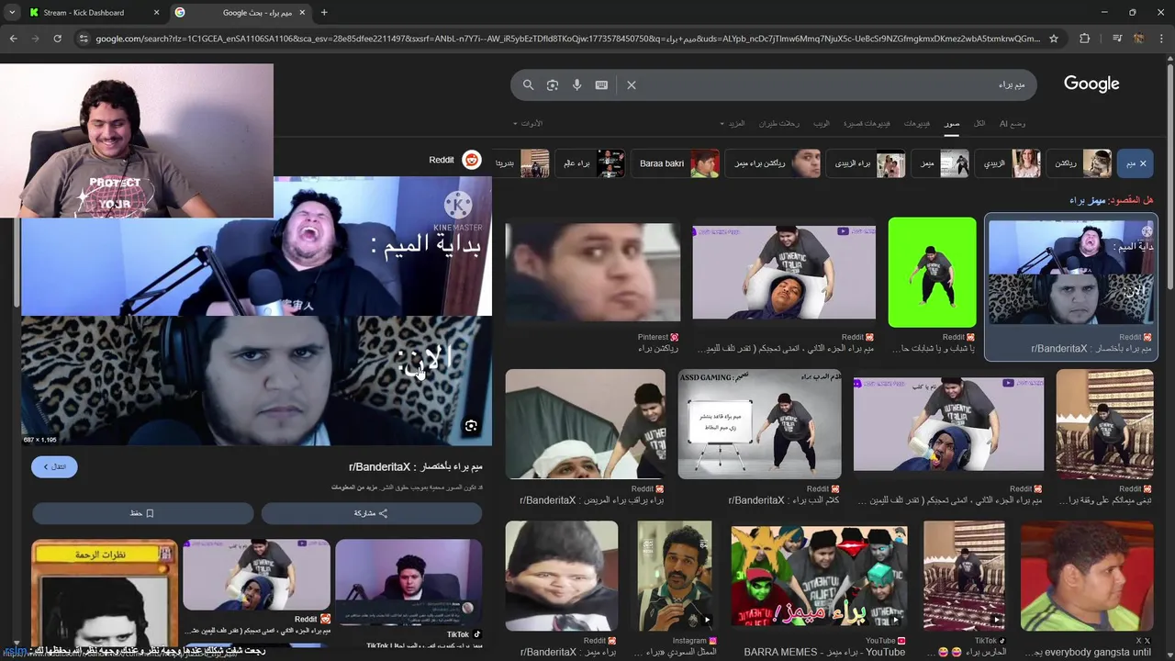Screen dimensions: 1175x661
Task: Click the 'حفظ' save button
Action: (x=142, y=513)
